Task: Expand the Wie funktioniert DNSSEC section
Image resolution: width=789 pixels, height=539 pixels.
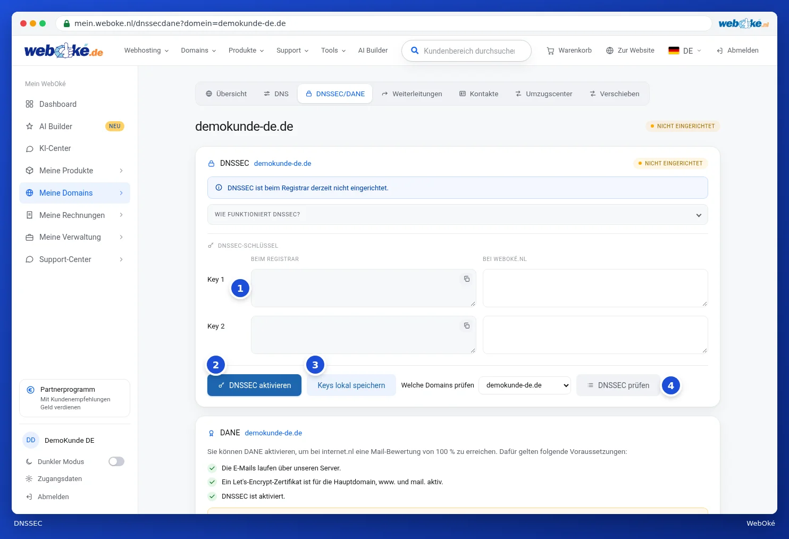Action: (x=458, y=215)
